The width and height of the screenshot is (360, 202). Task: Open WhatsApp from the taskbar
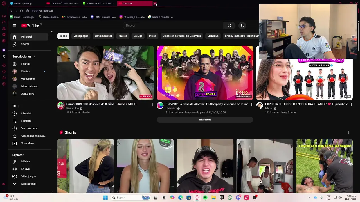coord(230,198)
